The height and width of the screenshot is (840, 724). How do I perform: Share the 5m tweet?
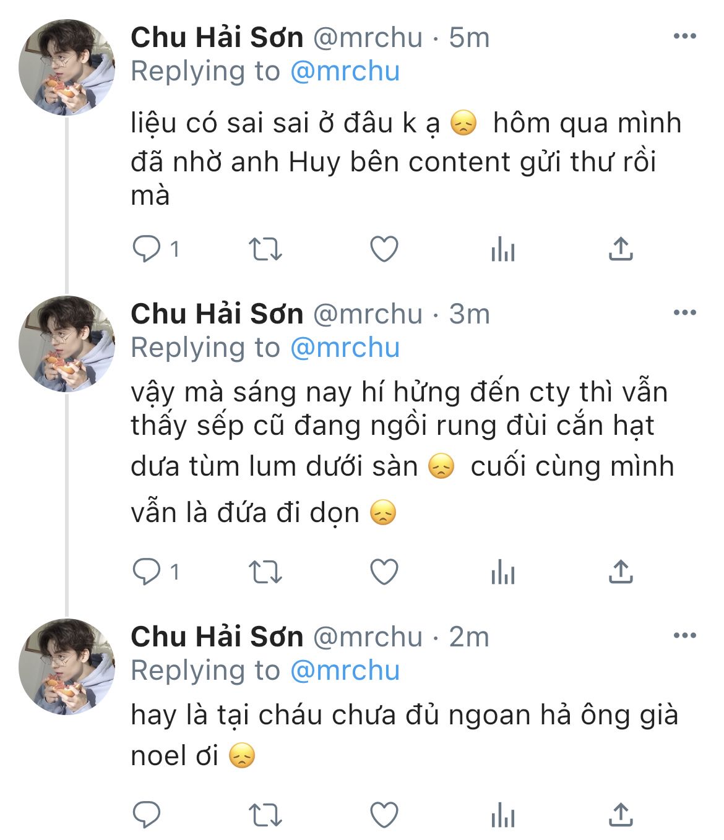pyautogui.click(x=621, y=249)
